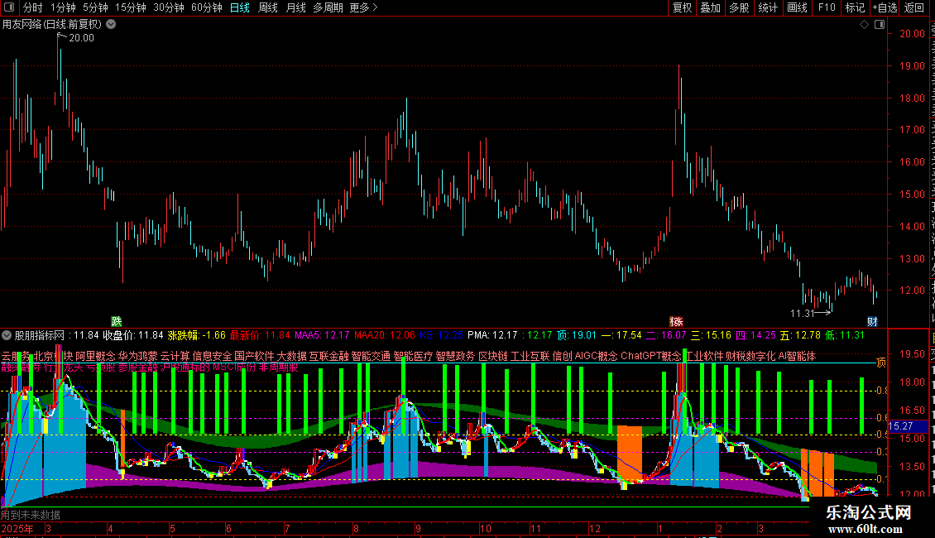Click the yellow 顶 label in indicator panel
The width and height of the screenshot is (935, 538).
[881, 363]
